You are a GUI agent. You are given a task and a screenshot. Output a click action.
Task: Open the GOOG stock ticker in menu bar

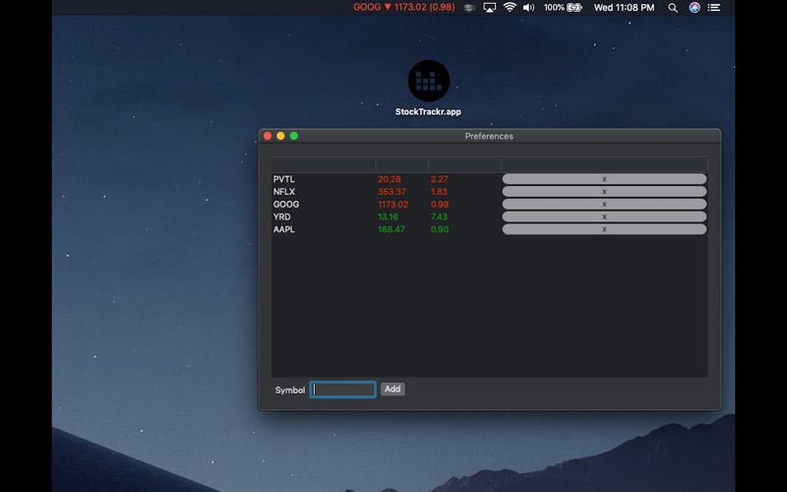(403, 8)
